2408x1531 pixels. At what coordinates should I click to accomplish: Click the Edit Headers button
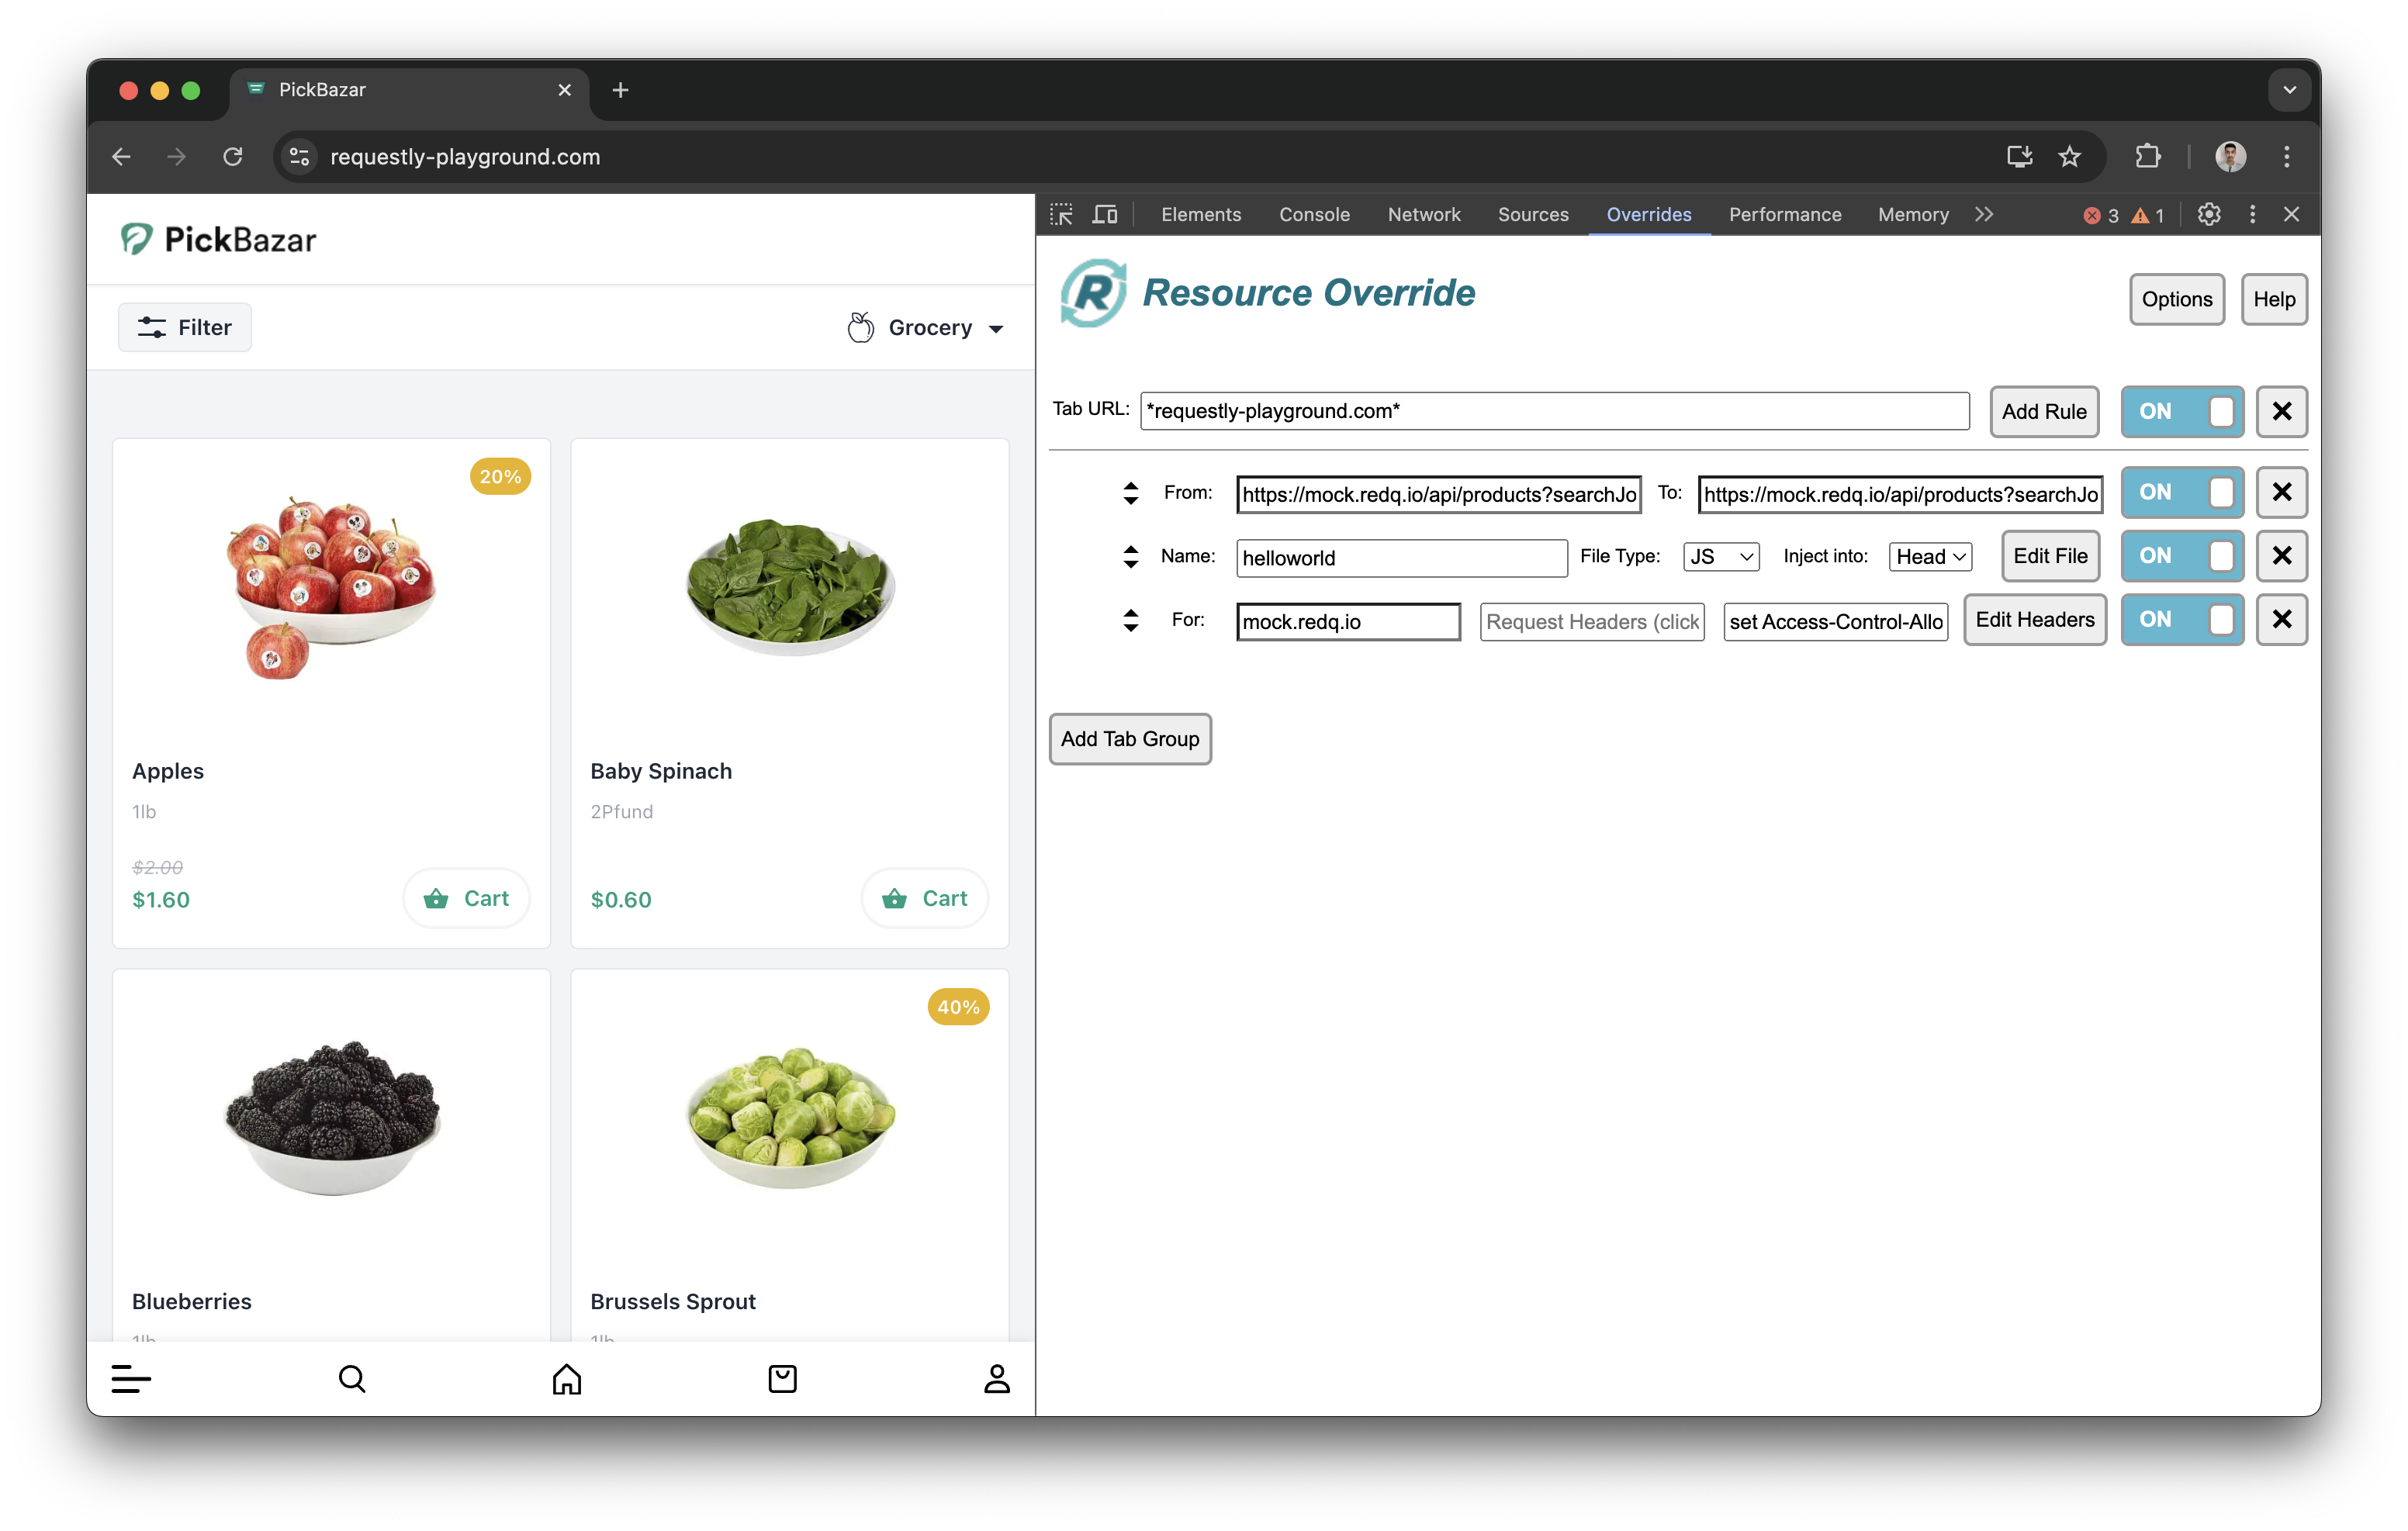[2034, 620]
